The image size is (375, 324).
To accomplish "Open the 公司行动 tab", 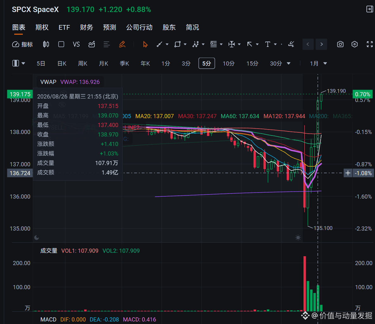I will [140, 27].
